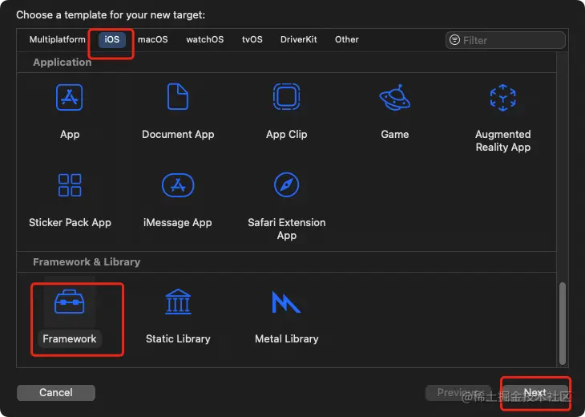The height and width of the screenshot is (417, 585).
Task: Pick the iMessage App template icon
Action: click(x=178, y=184)
